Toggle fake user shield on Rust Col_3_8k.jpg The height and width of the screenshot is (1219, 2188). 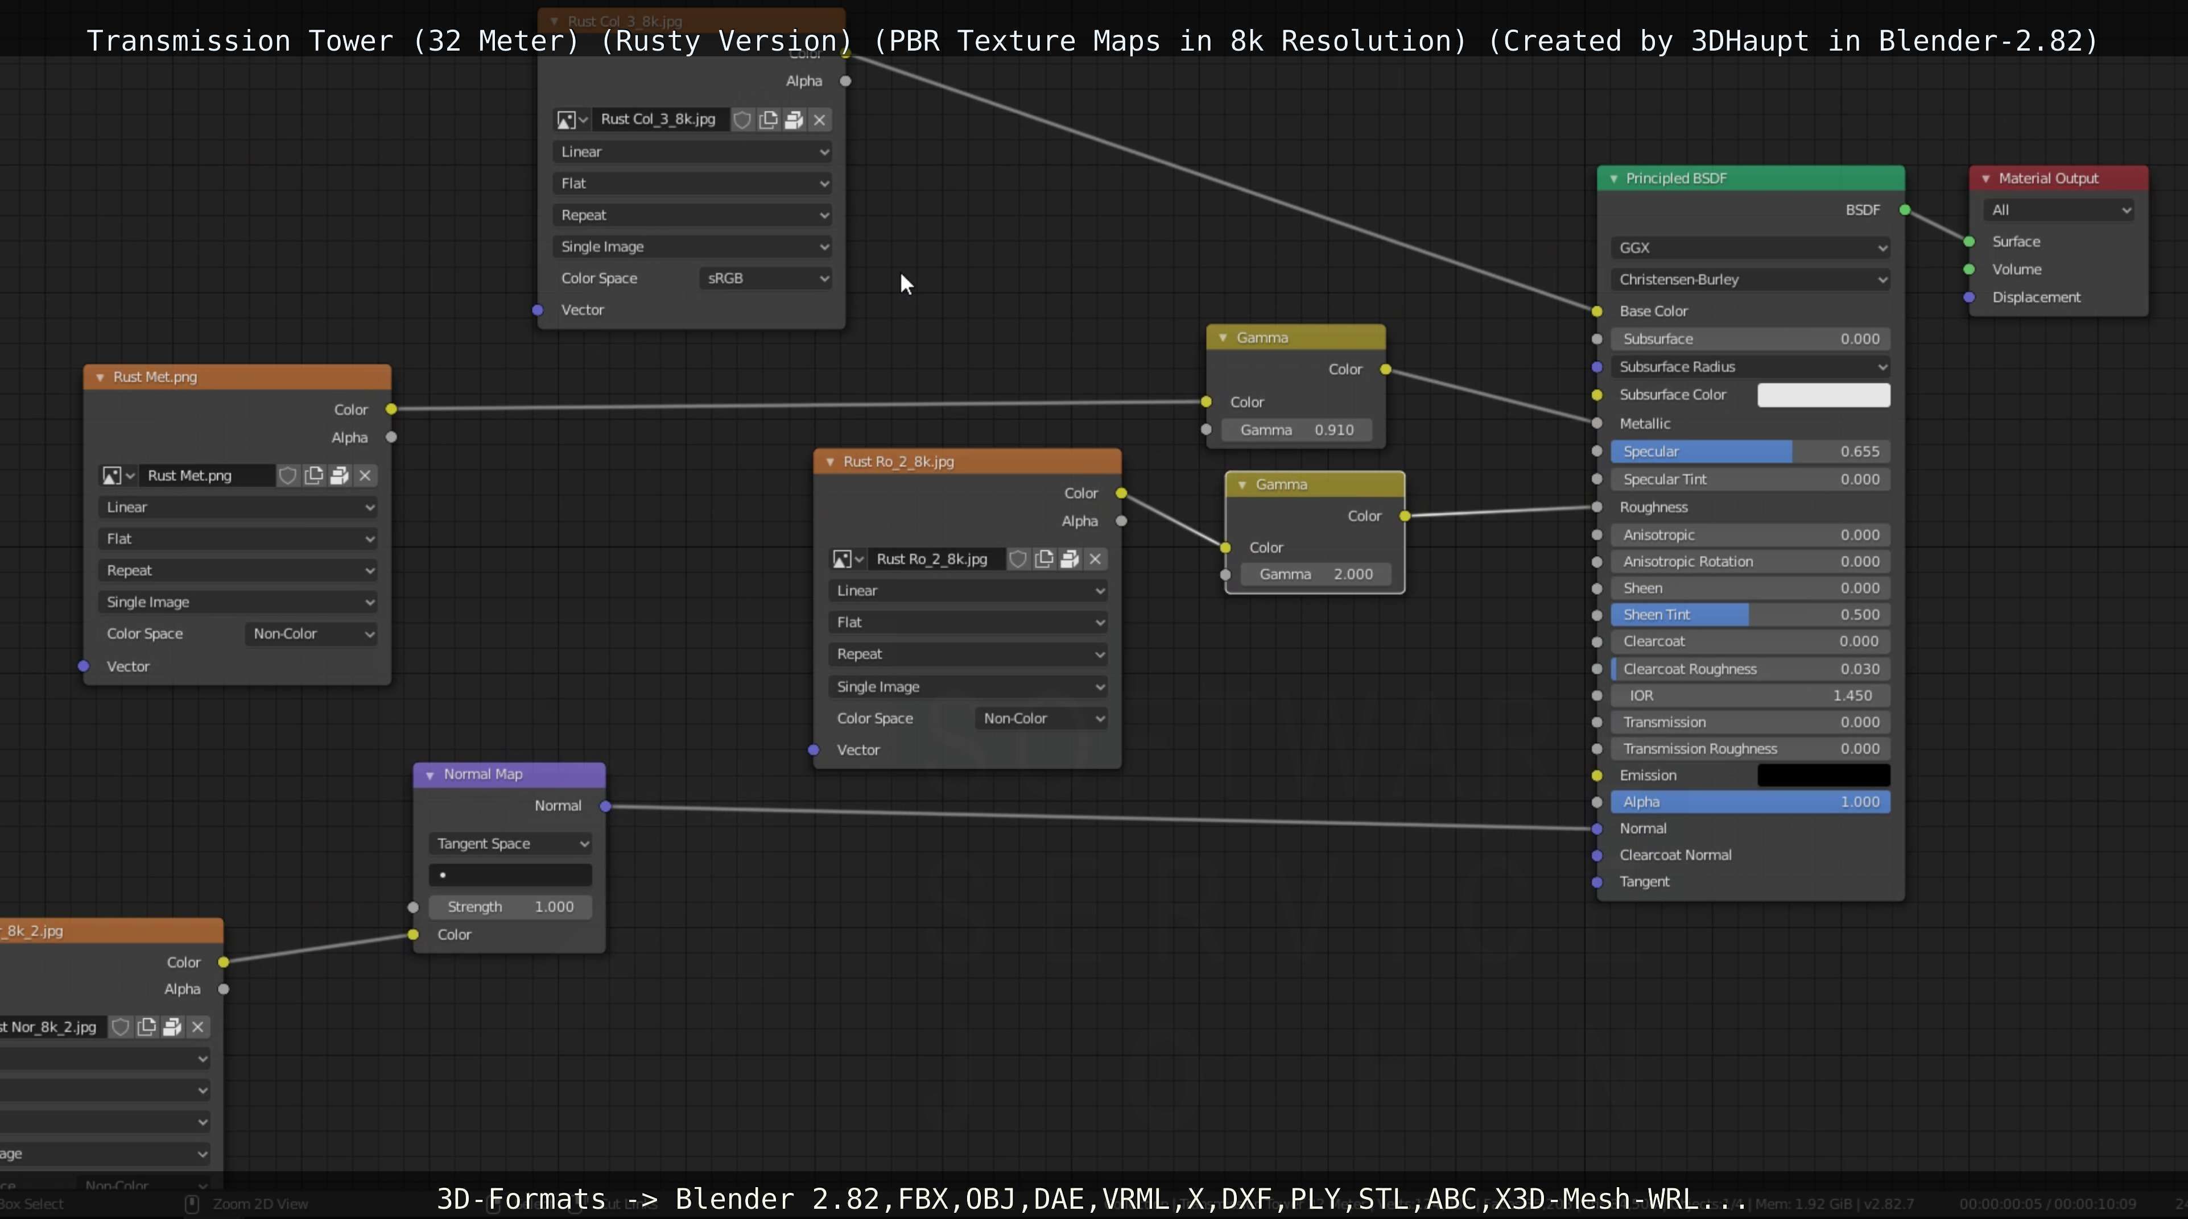741,120
